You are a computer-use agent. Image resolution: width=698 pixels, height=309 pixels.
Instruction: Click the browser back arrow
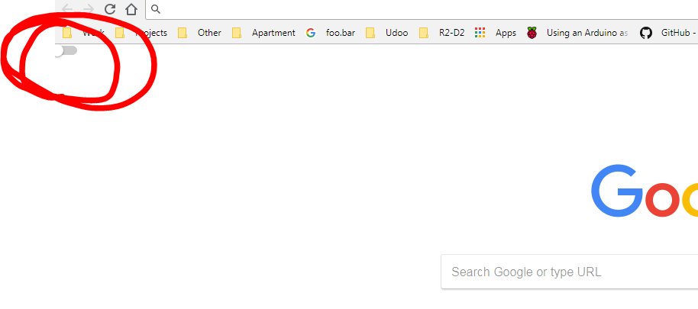coord(67,9)
